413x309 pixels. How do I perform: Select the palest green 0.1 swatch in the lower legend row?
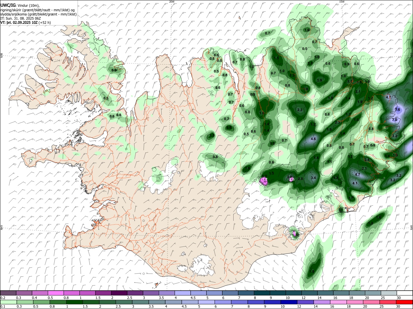(8, 302)
